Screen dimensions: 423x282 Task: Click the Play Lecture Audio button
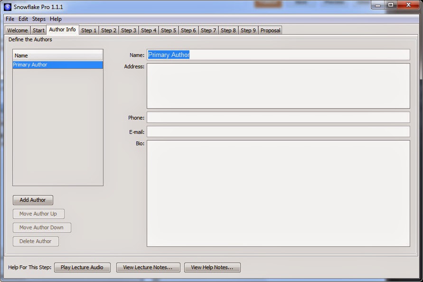pos(82,267)
